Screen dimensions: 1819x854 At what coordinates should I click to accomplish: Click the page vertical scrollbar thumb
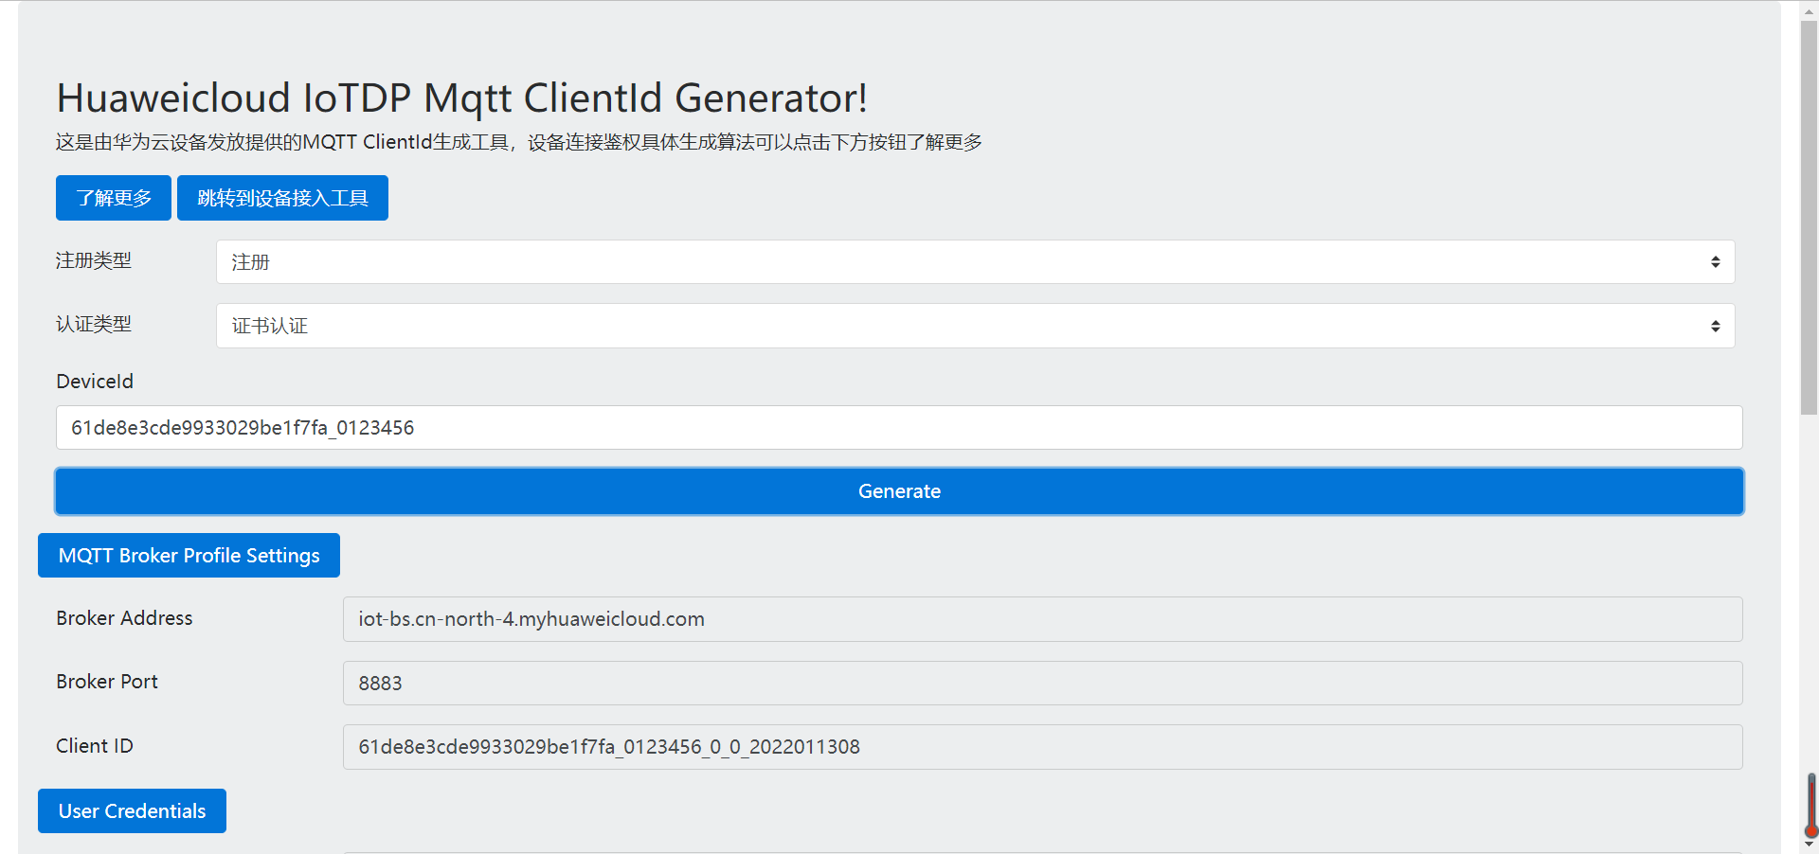click(x=1809, y=218)
